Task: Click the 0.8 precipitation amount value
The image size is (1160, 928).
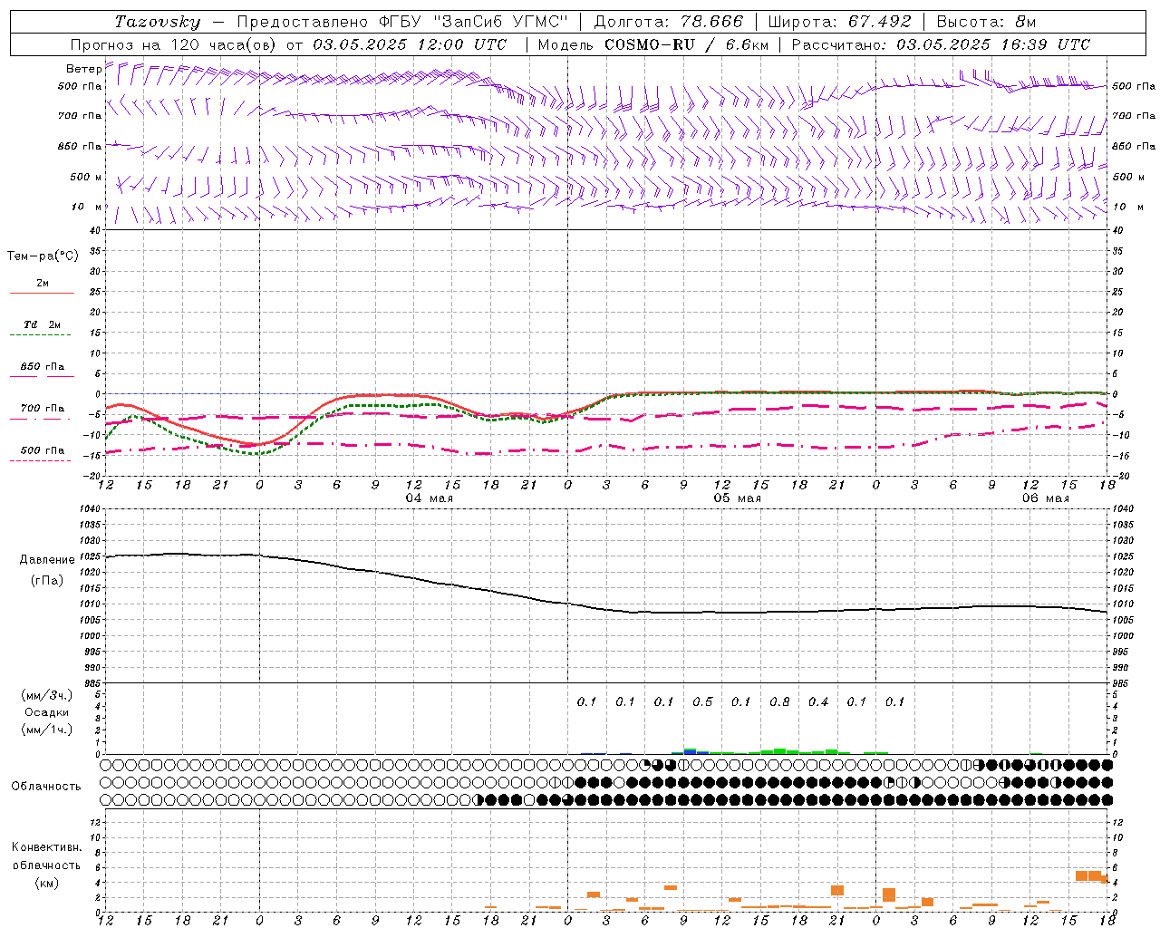Action: point(779,701)
